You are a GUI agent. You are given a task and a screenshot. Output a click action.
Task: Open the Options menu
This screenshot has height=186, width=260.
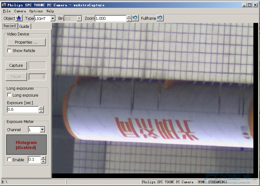point(36,11)
